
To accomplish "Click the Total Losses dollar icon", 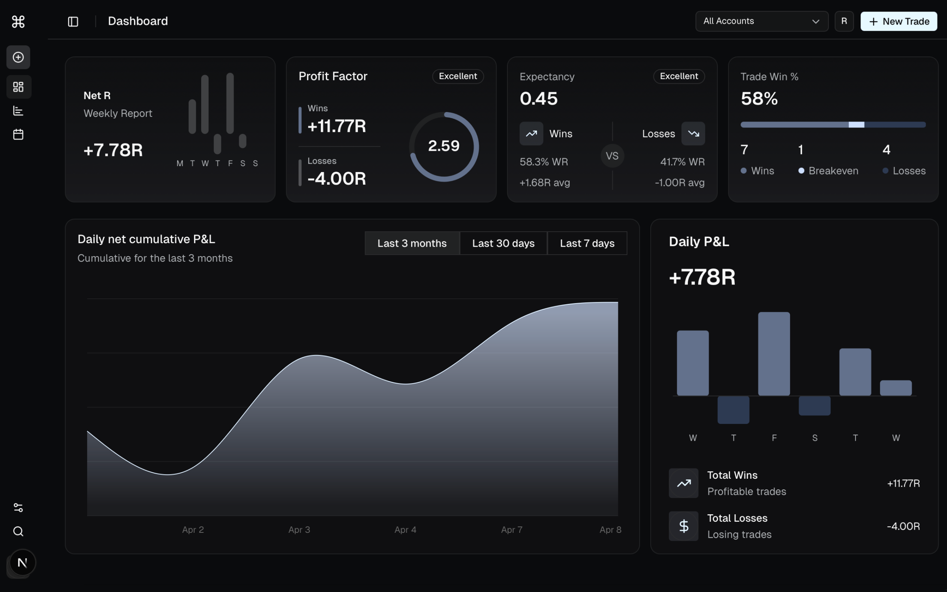I will click(x=683, y=526).
